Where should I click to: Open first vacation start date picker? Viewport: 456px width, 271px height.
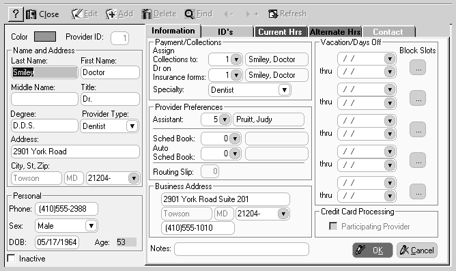390,59
